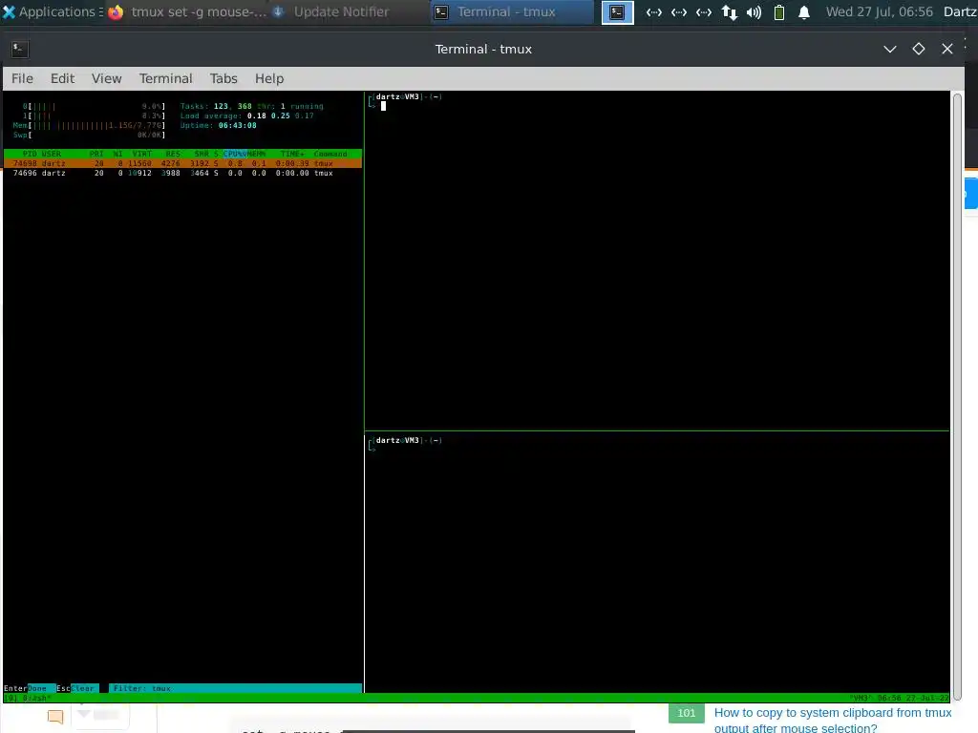Open the Applications menu in the panel
Viewport: 978px width, 733px height.
point(51,11)
